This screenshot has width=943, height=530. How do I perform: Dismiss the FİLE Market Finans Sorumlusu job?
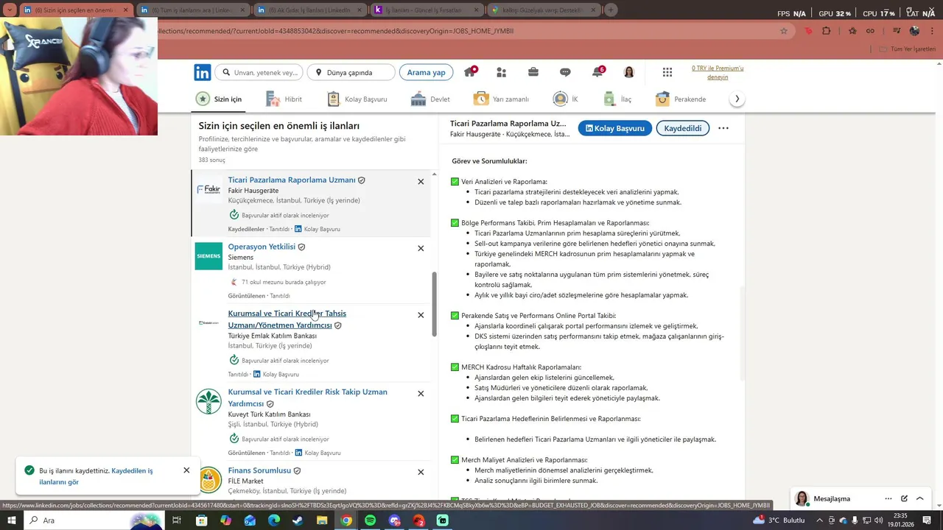pyautogui.click(x=421, y=472)
